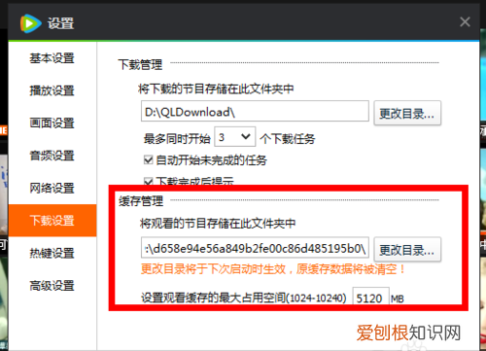Open 网络设置 section
The width and height of the screenshot is (486, 351).
52,188
